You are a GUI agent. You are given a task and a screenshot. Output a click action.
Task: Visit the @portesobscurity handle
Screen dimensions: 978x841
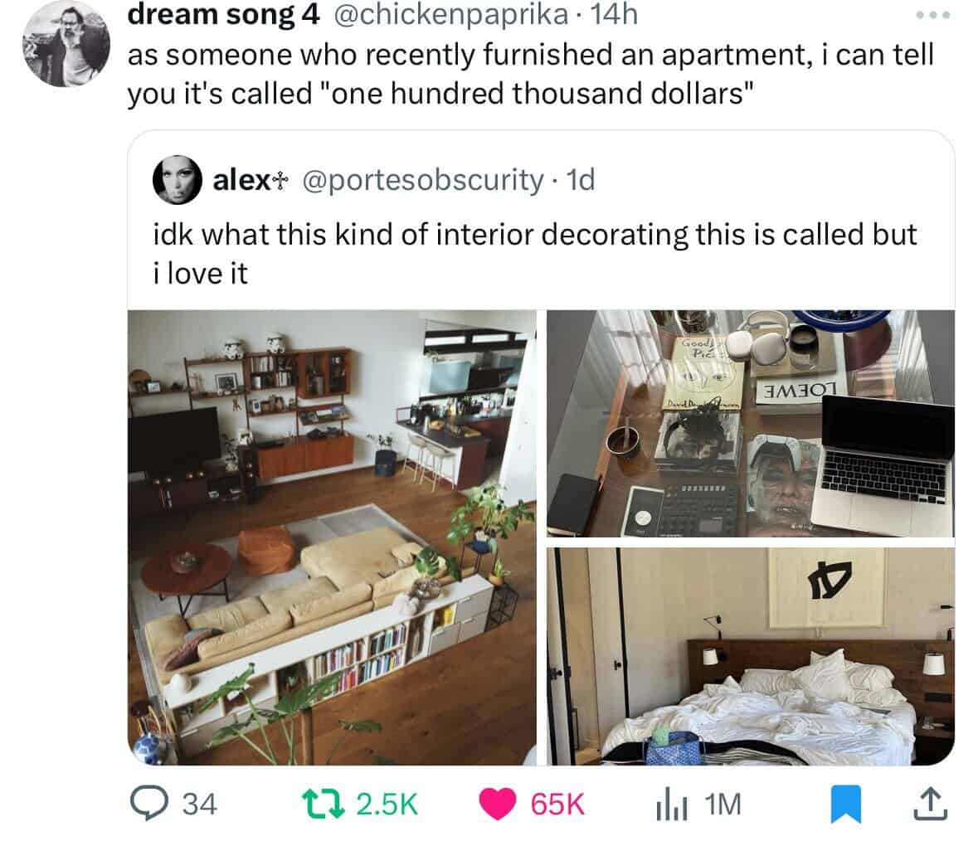pyautogui.click(x=424, y=180)
